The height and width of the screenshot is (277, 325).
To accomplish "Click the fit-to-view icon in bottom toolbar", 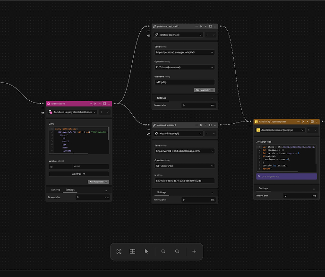I will point(119,251).
